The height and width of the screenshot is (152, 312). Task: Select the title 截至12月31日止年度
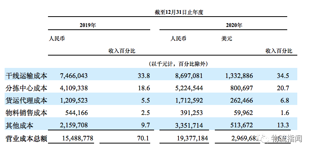tap(179, 12)
